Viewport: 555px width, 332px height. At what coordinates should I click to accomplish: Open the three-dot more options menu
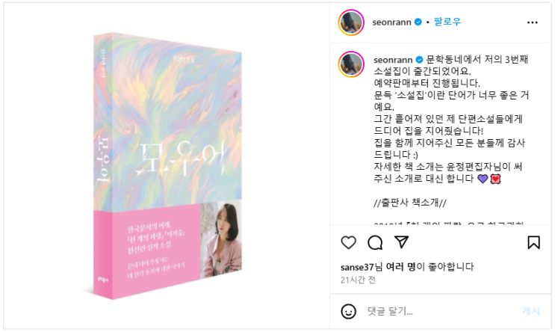pos(533,22)
